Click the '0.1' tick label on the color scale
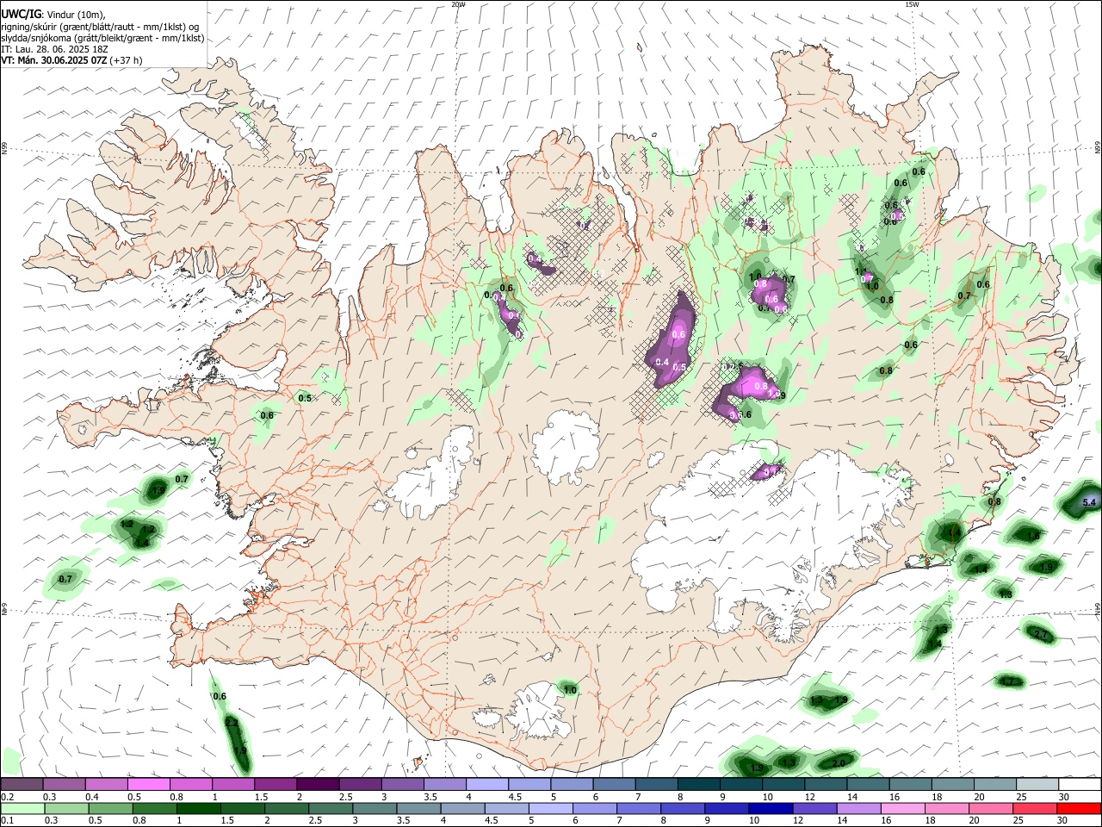The image size is (1102, 827). pyautogui.click(x=9, y=821)
